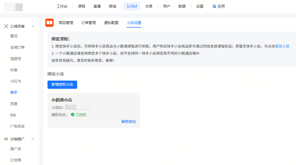Open the 用户 top menu
Screen dimensions: 296x165
166,6
